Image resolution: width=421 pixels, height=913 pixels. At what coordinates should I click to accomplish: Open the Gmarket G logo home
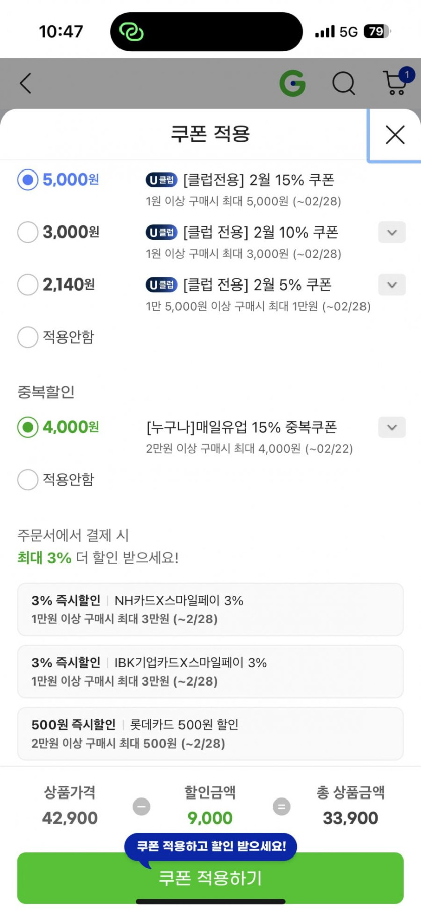point(292,83)
